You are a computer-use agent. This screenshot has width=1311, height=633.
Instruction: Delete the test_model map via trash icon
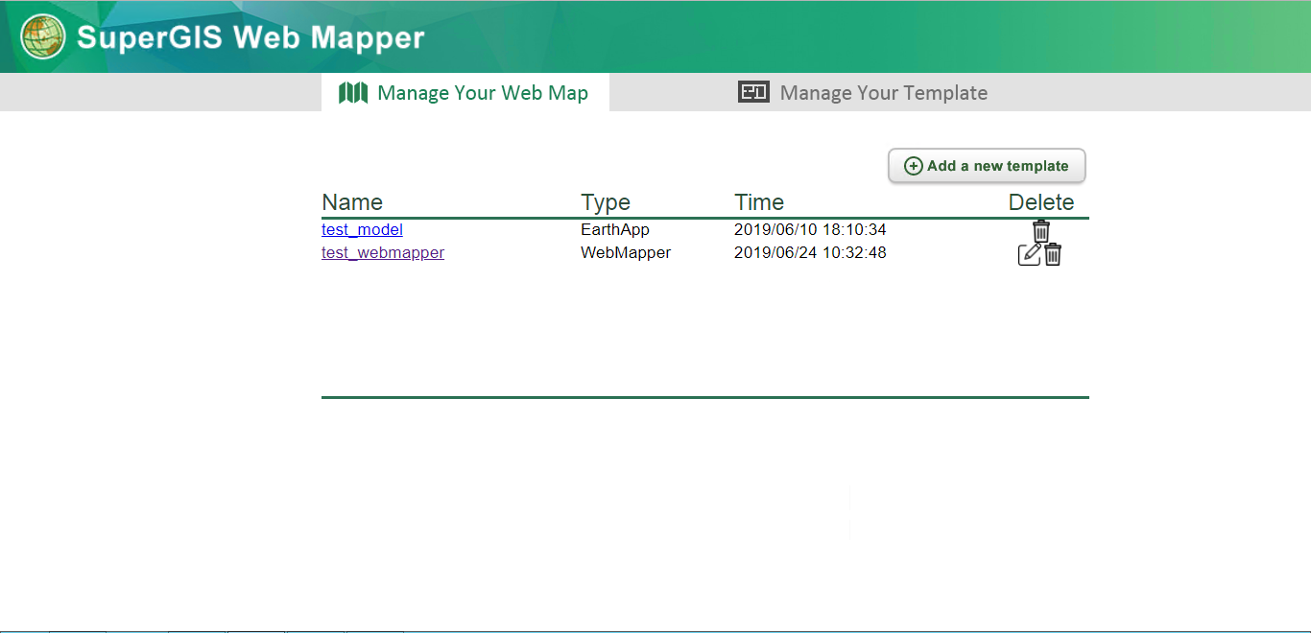pos(1041,231)
